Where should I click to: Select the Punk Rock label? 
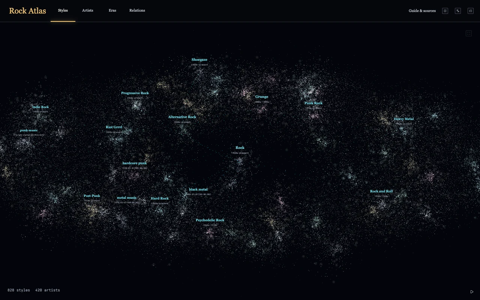(x=313, y=103)
